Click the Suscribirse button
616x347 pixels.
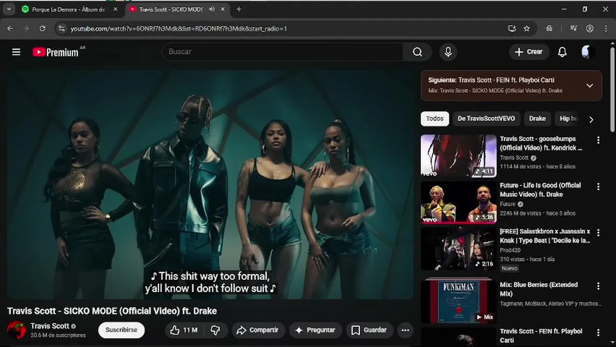coord(121,330)
